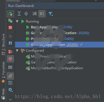Click the green play icon beside Running
Viewport: 104px width, 102px height.
click(x=23, y=21)
